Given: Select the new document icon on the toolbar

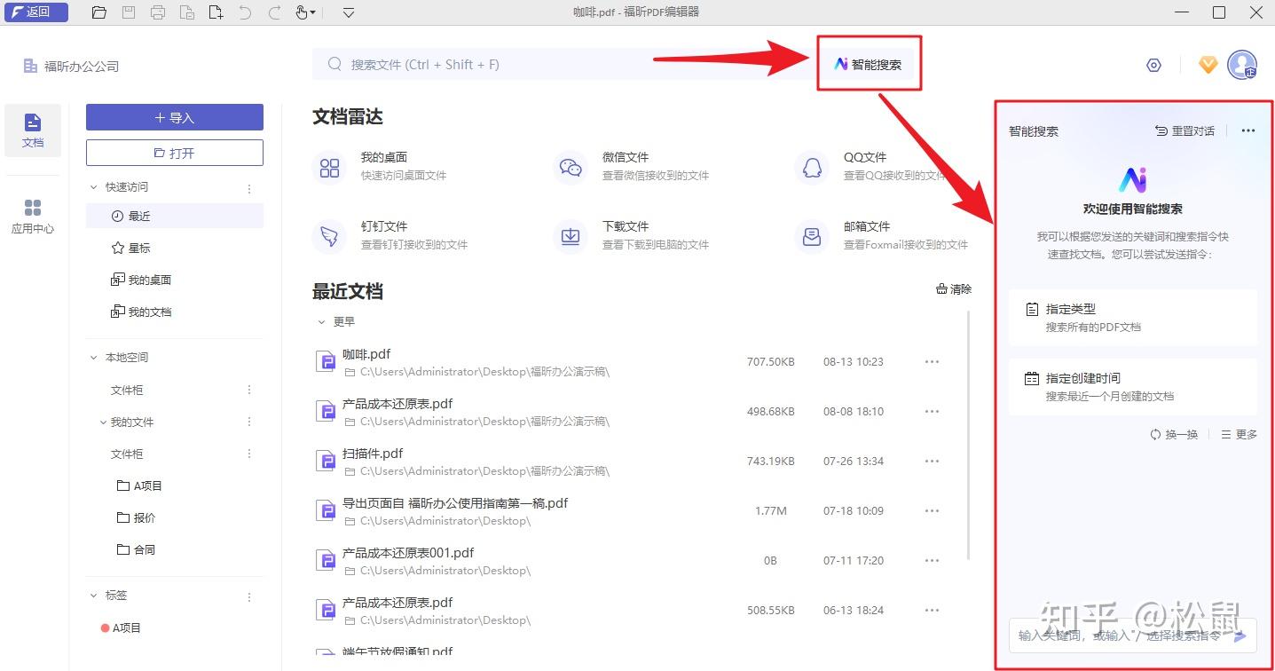Looking at the screenshot, I should 216,12.
